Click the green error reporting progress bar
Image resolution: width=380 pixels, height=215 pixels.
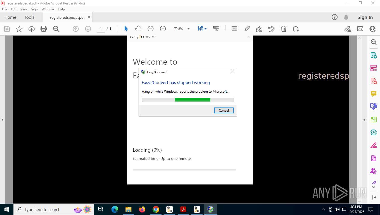[187, 100]
